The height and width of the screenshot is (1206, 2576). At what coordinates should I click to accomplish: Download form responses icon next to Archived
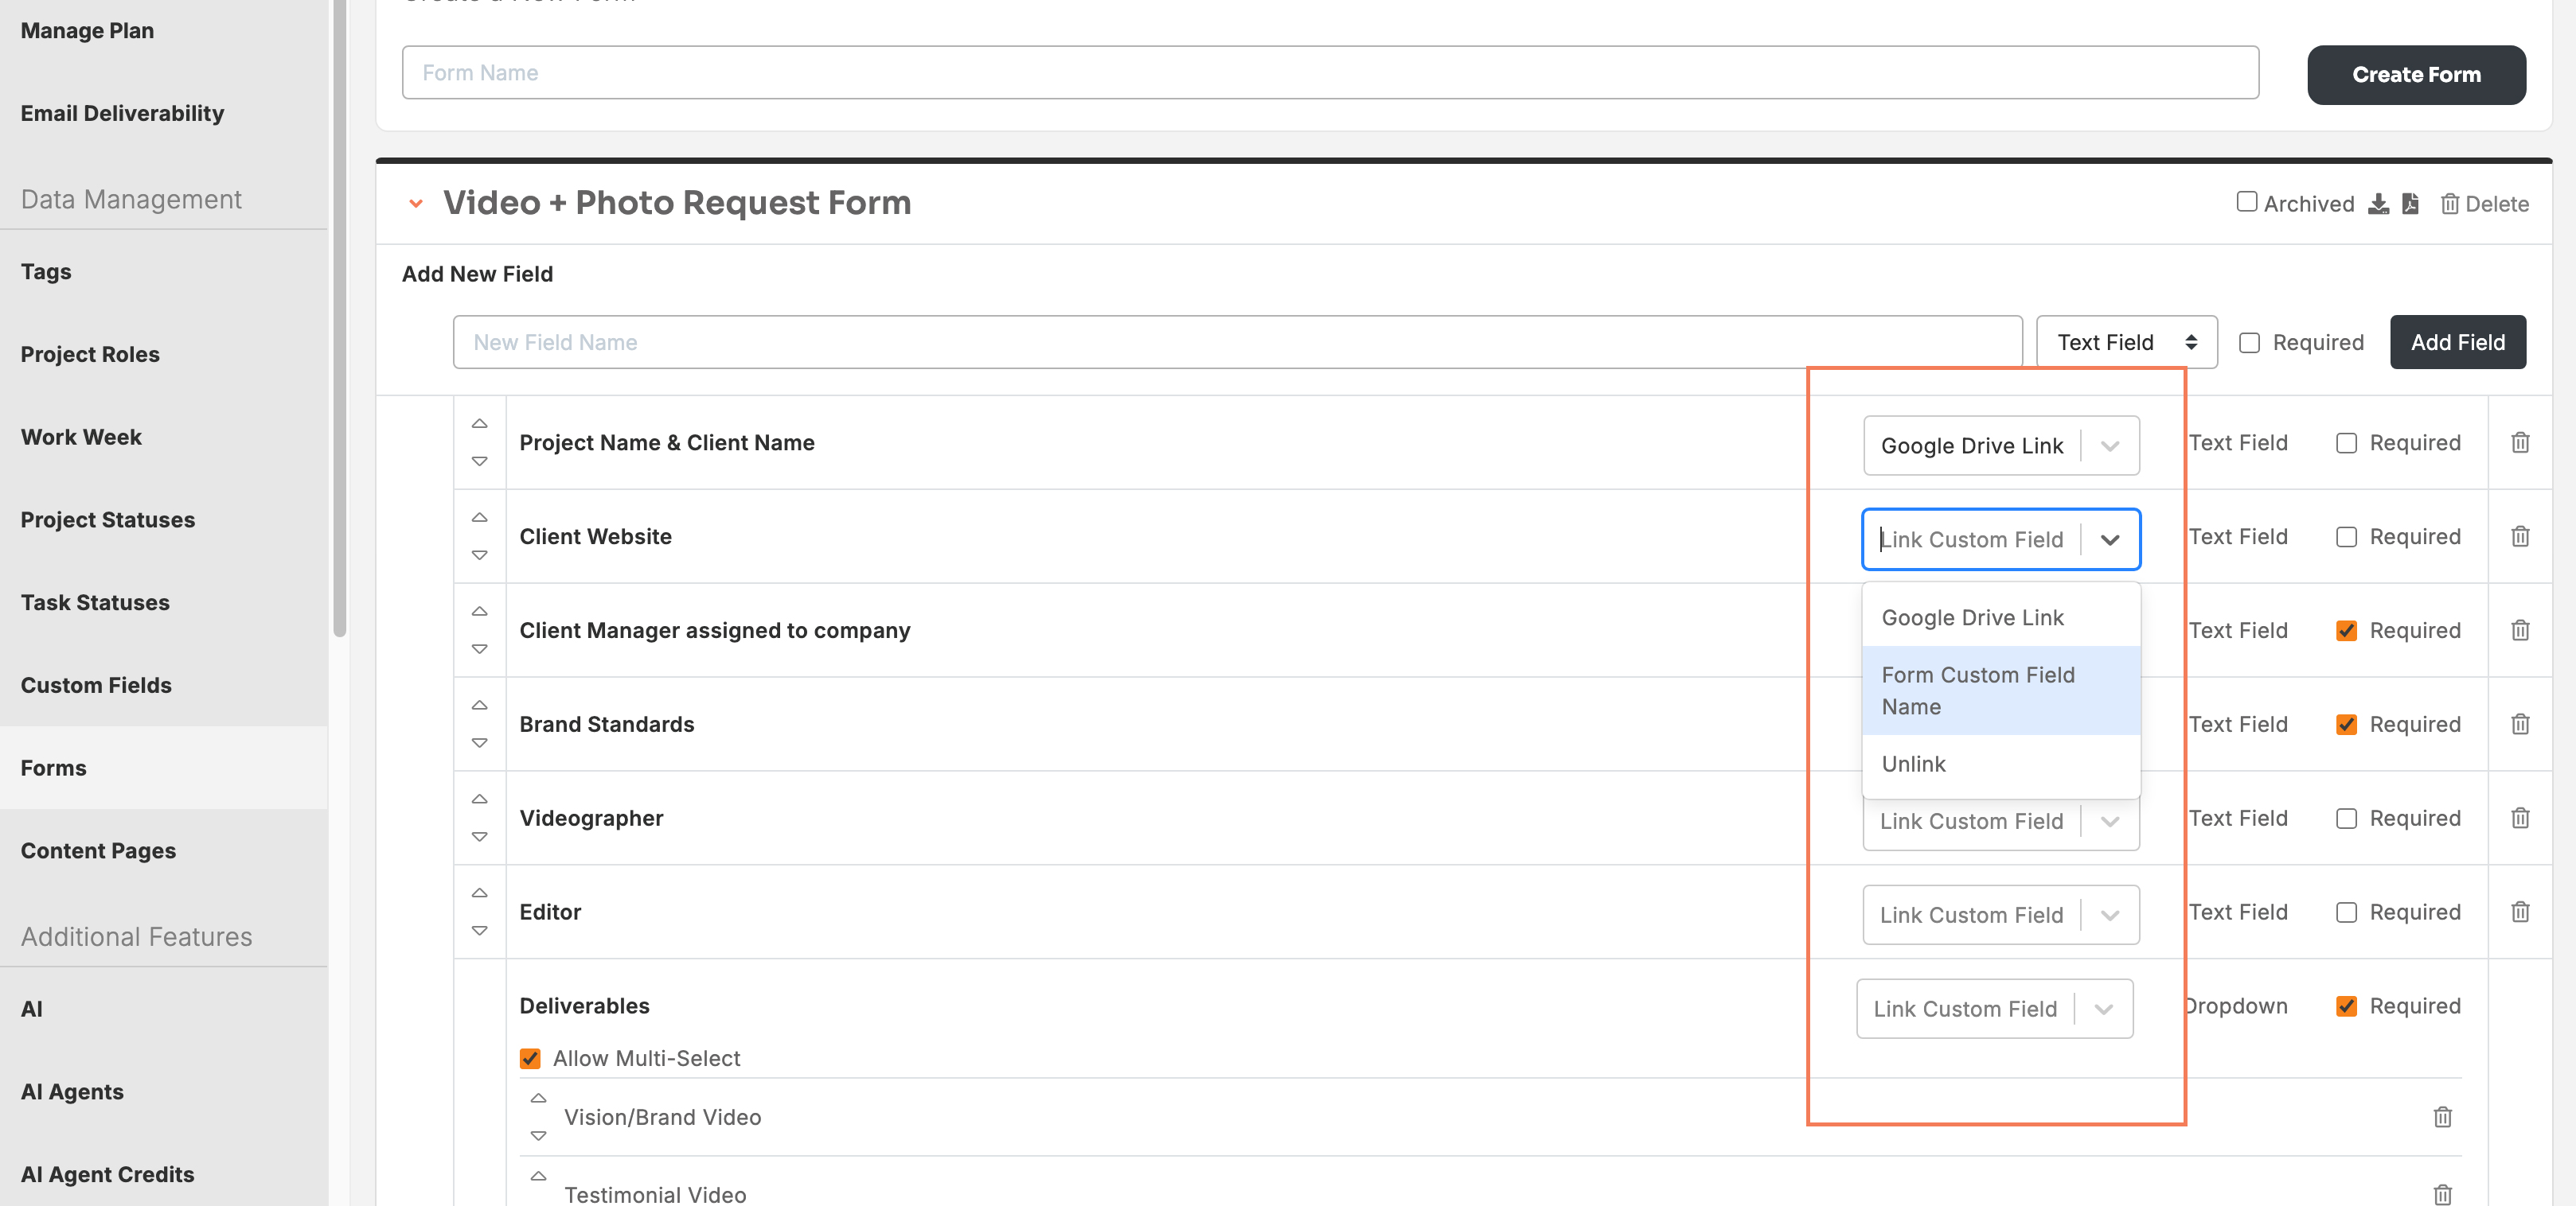click(x=2378, y=204)
